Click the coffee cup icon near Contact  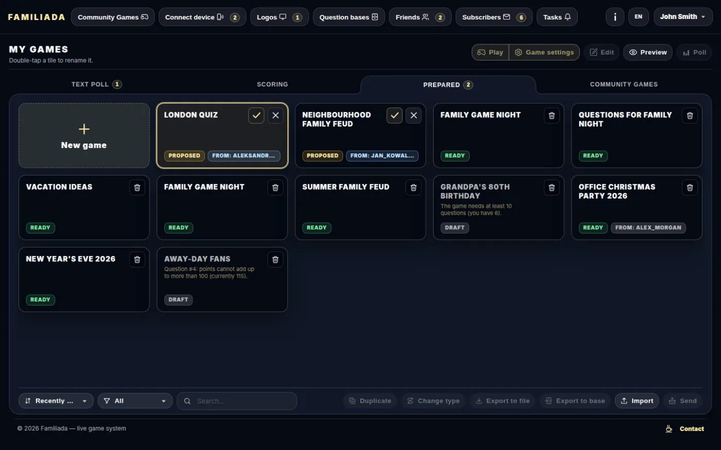click(x=669, y=429)
